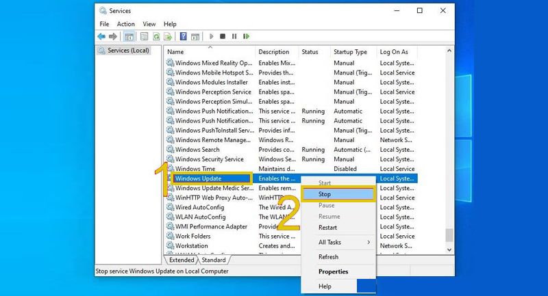Click gear icon beside Windows Search

(x=170, y=149)
